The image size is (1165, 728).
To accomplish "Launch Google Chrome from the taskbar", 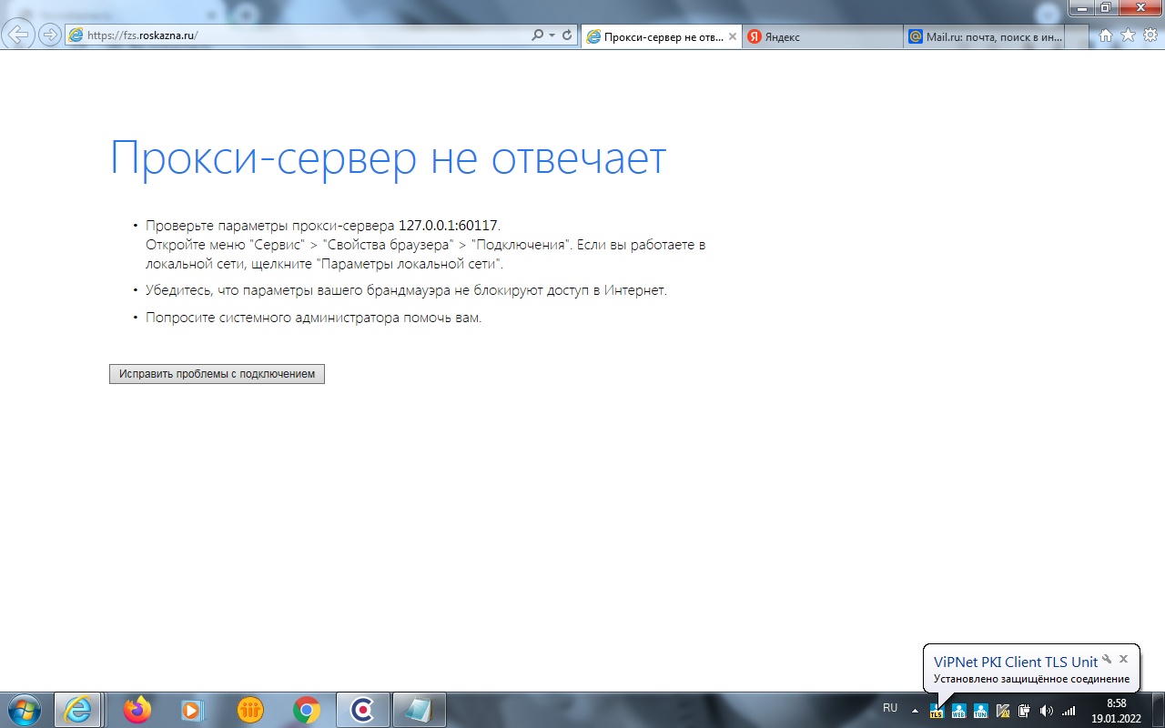I will [307, 710].
